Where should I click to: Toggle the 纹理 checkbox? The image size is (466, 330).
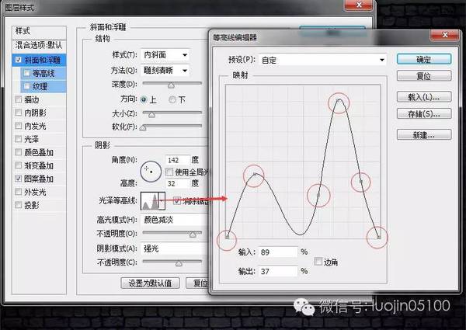coord(26,86)
